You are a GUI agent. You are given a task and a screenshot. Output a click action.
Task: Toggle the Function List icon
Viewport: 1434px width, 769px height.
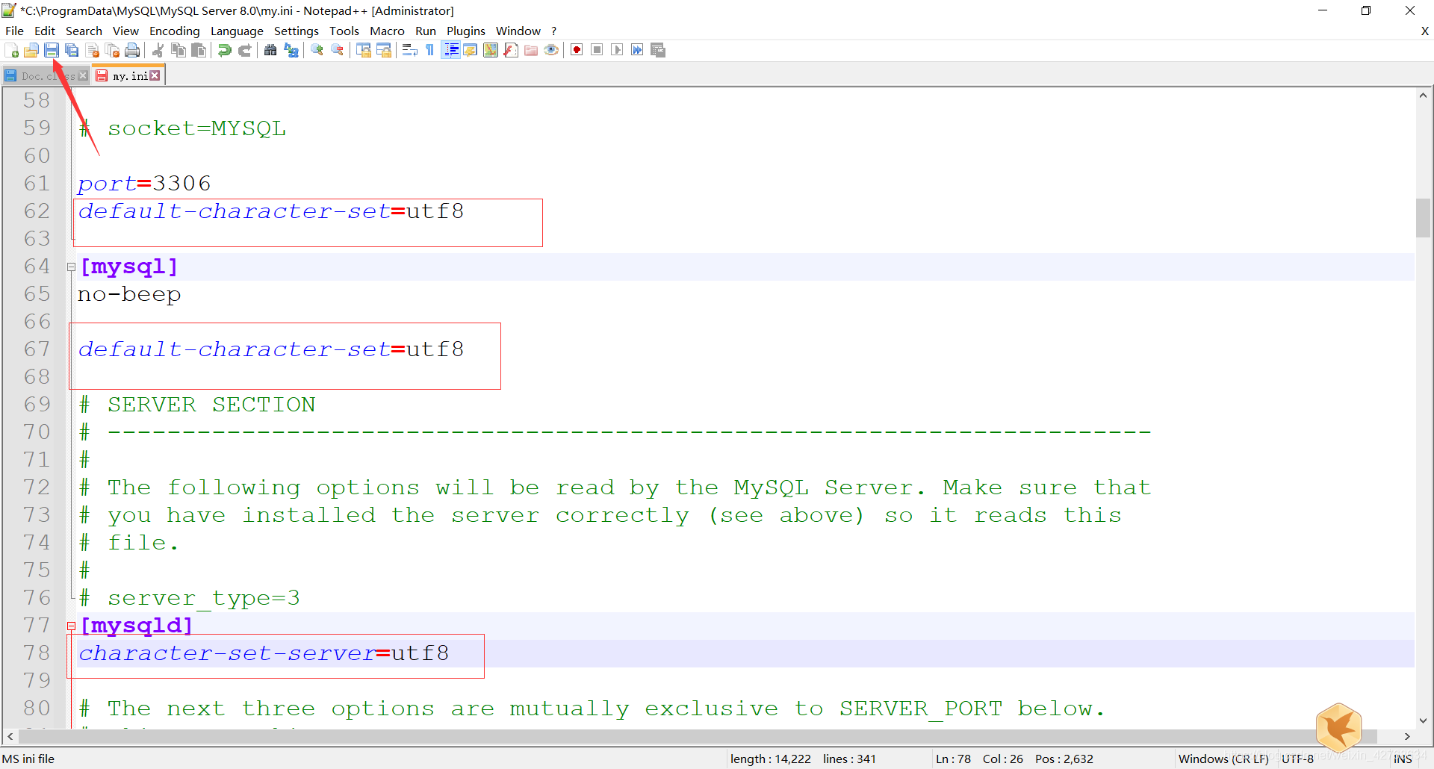511,50
